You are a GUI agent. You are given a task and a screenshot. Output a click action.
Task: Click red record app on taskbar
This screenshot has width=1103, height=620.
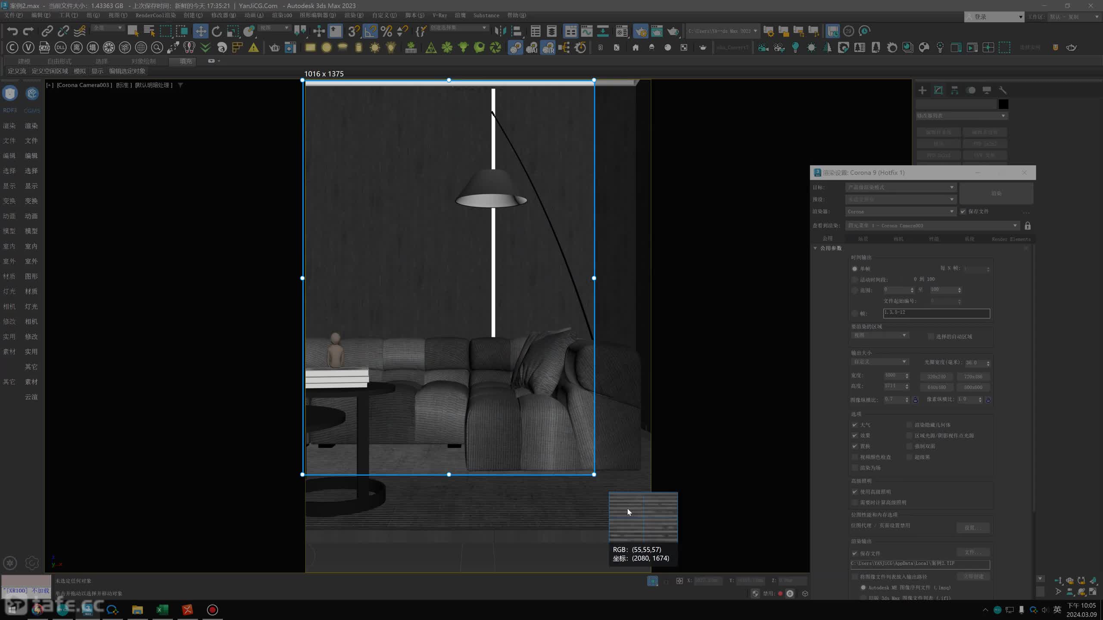click(212, 610)
